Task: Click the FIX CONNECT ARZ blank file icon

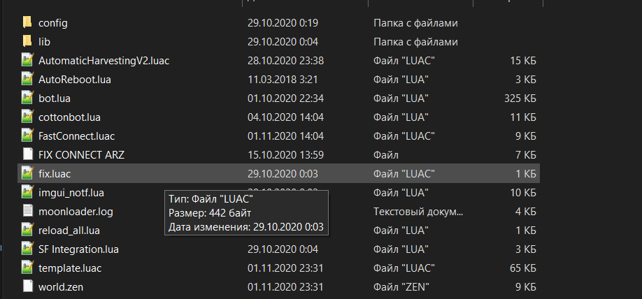Action: point(27,154)
